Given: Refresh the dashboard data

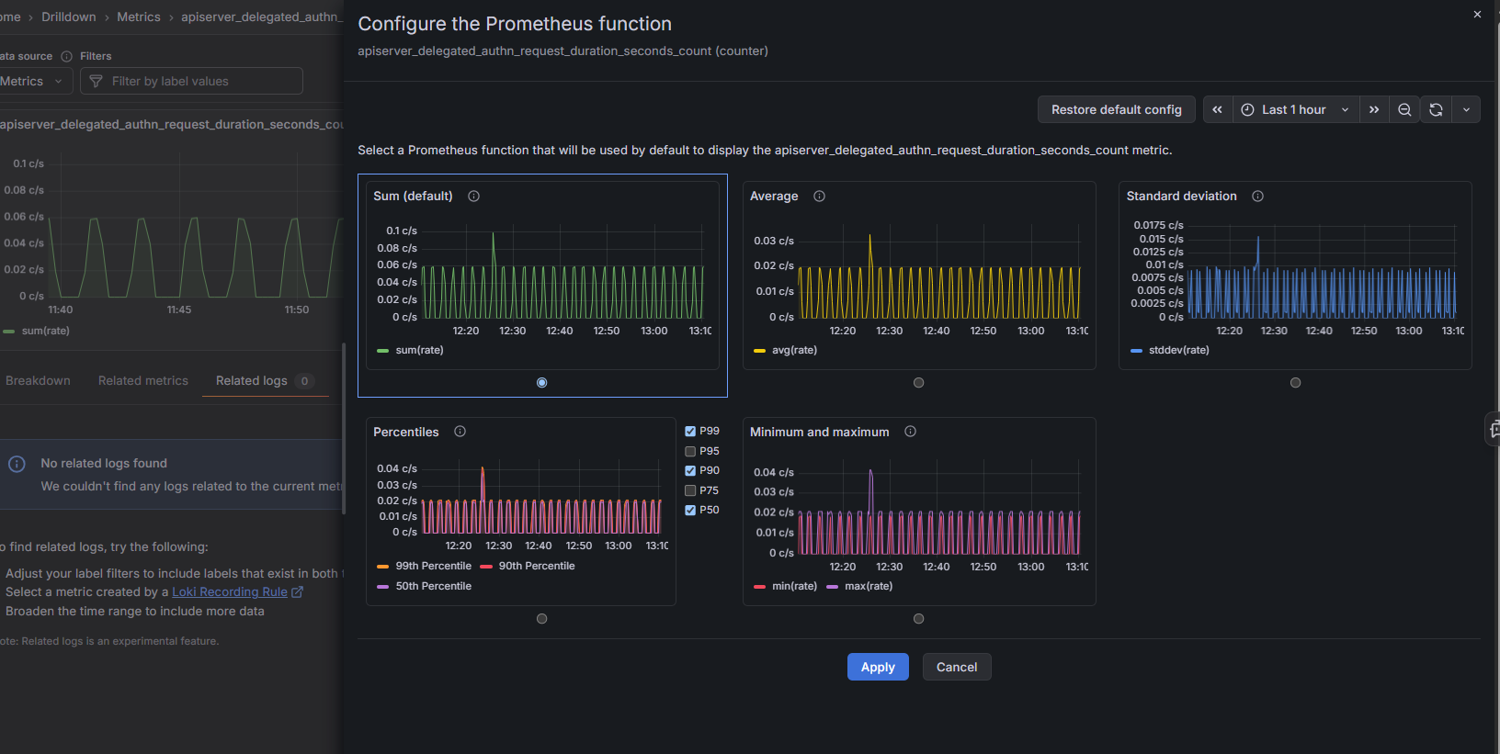Looking at the screenshot, I should click(1436, 109).
